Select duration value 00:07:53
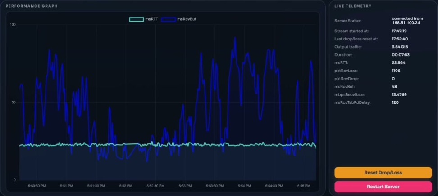 tap(401, 55)
